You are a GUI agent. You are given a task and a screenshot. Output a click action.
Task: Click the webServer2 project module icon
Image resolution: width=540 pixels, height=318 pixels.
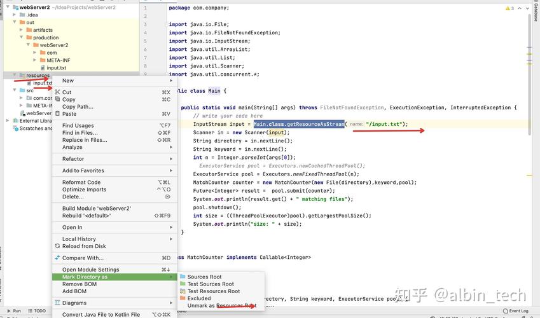click(x=15, y=7)
